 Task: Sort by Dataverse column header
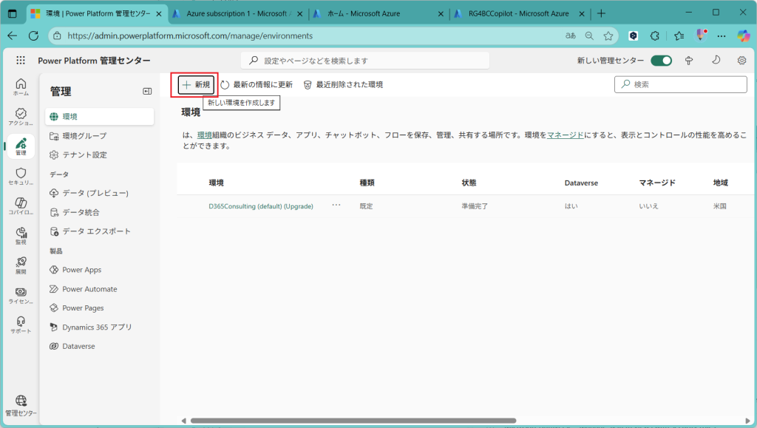pos(581,183)
